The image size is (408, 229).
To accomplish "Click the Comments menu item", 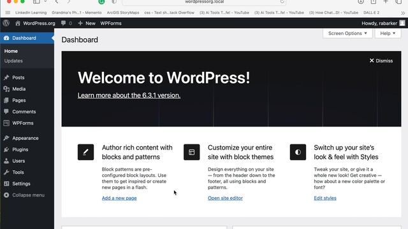I will (x=24, y=112).
